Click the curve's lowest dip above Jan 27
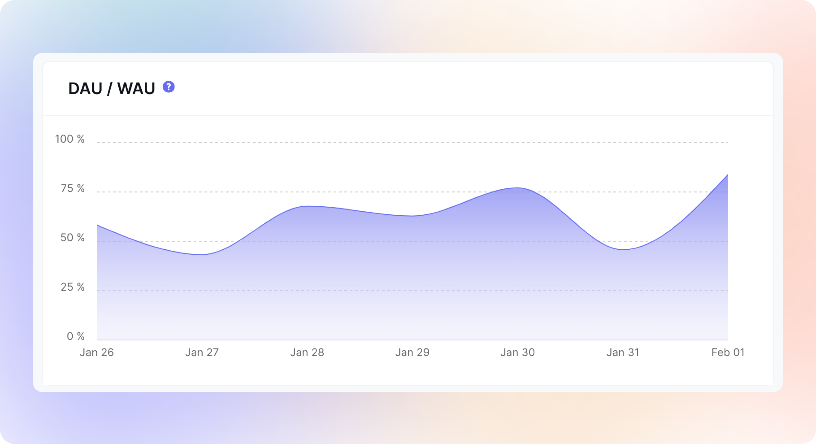 point(202,254)
